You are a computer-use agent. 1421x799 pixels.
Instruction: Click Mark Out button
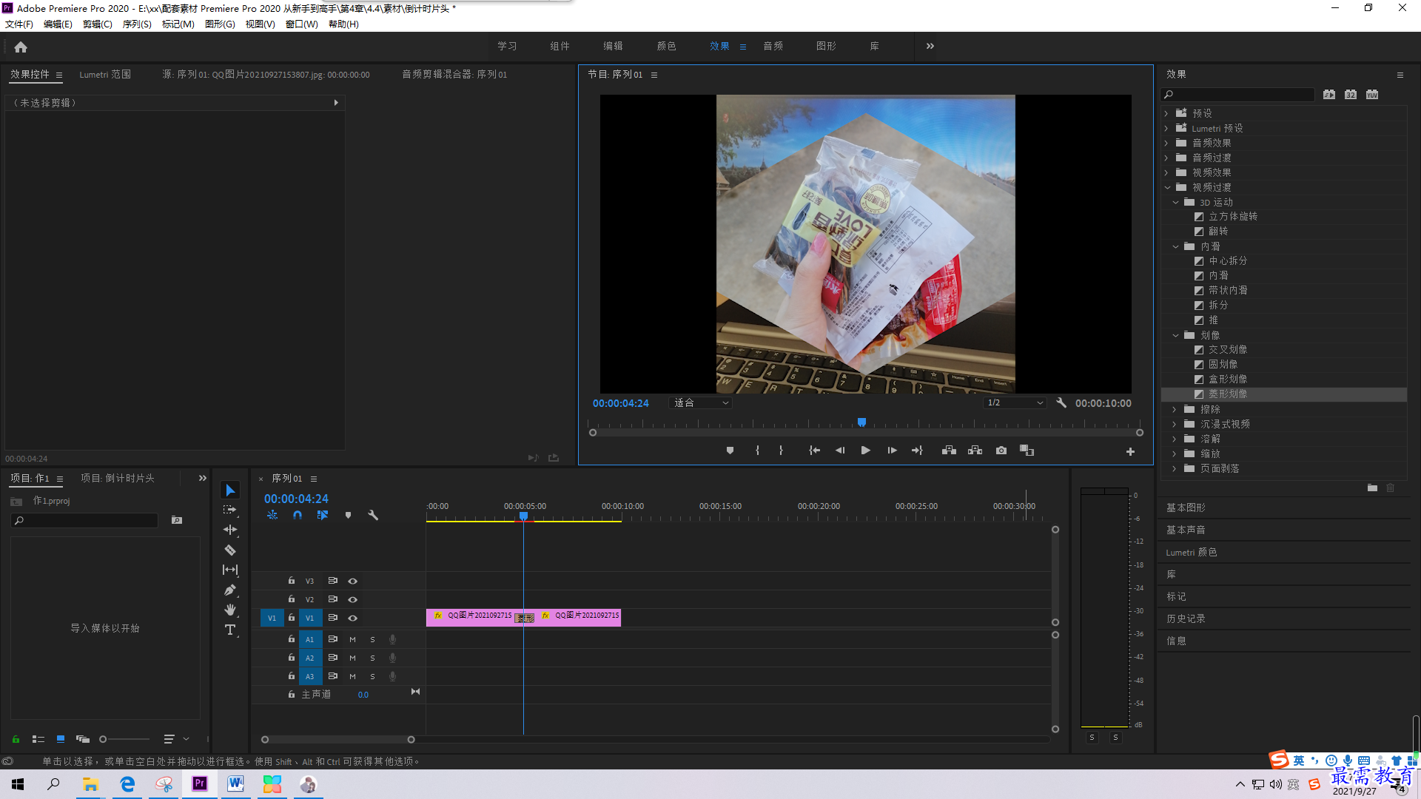pyautogui.click(x=781, y=451)
